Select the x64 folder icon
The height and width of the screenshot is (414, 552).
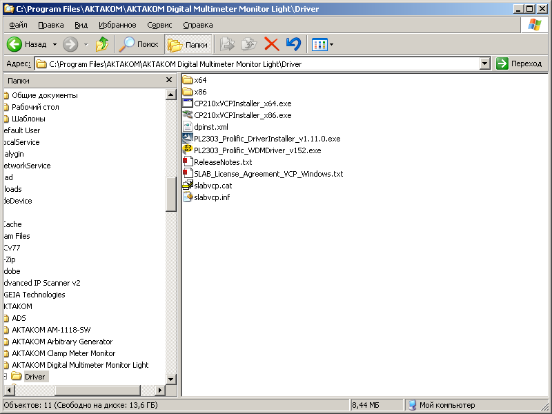pos(188,80)
